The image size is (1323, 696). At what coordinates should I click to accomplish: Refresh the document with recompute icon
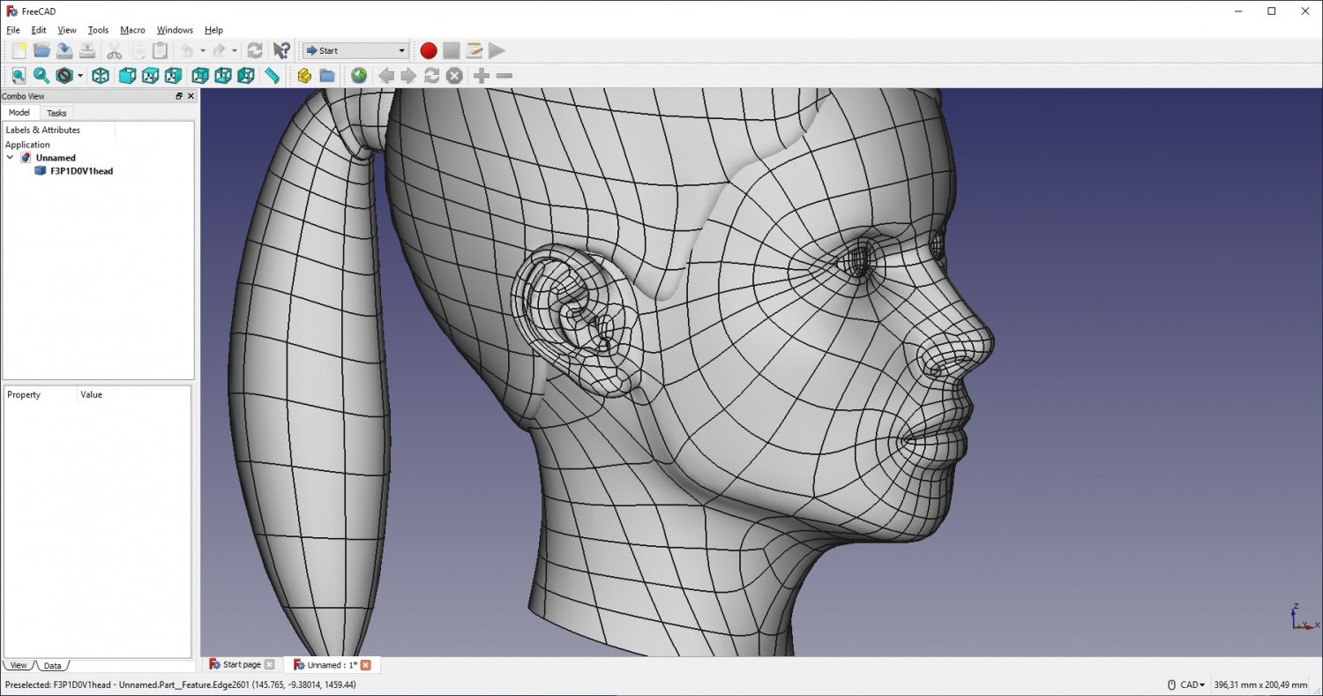pos(255,50)
